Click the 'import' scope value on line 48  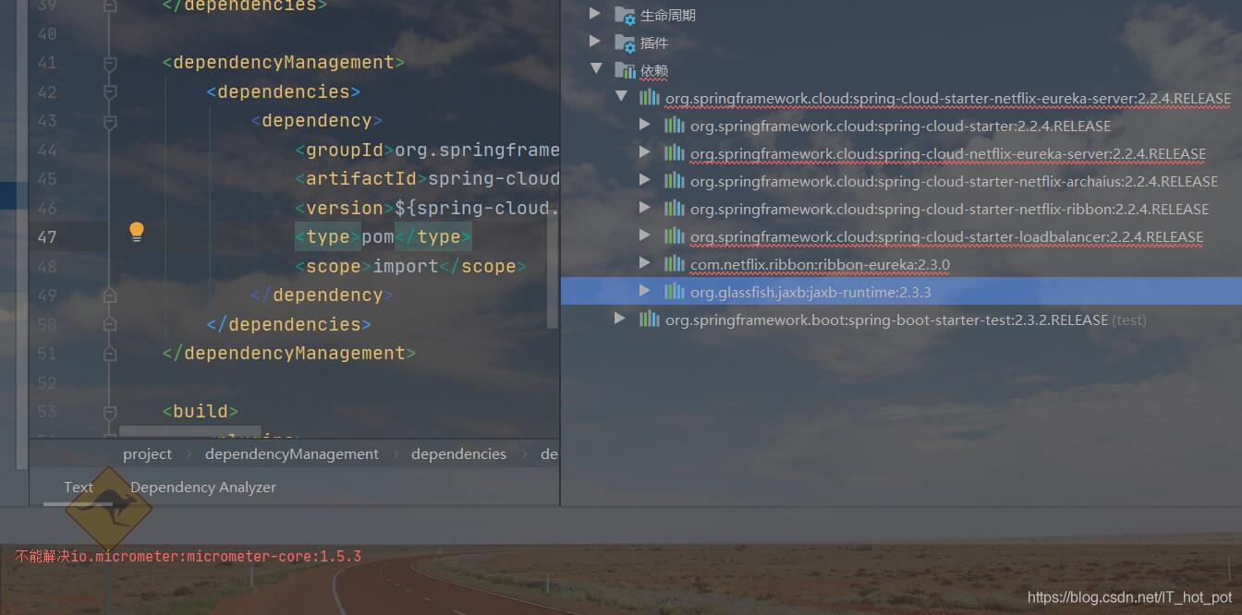pyautogui.click(x=406, y=266)
